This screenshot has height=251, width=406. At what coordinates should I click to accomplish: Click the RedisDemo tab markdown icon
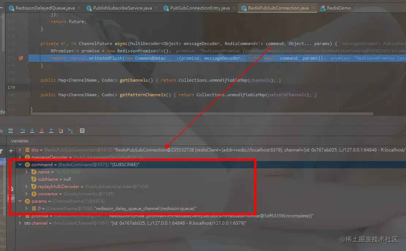tap(322, 8)
